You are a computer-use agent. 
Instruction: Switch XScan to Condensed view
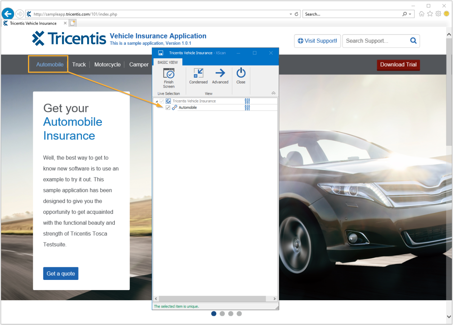pos(198,73)
